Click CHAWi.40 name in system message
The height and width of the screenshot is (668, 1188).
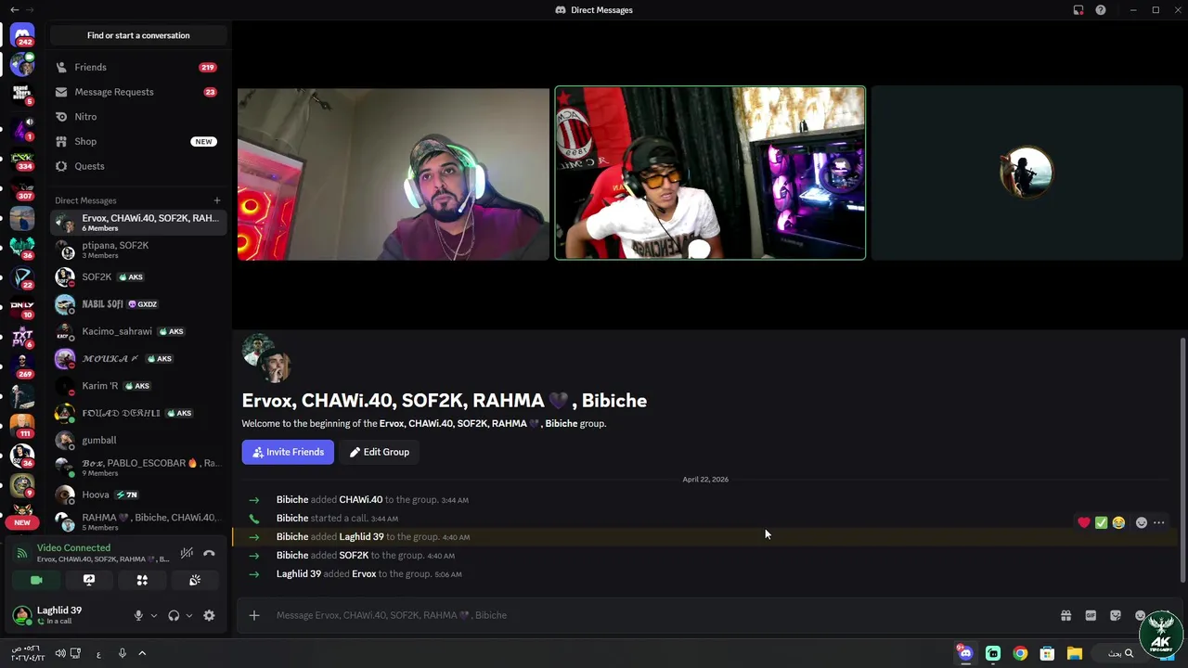point(360,500)
